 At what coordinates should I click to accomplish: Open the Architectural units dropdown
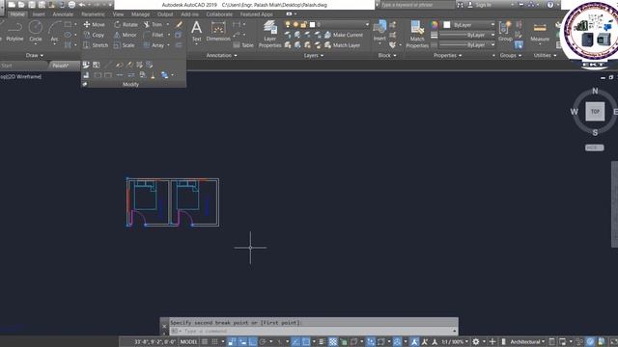(x=527, y=342)
